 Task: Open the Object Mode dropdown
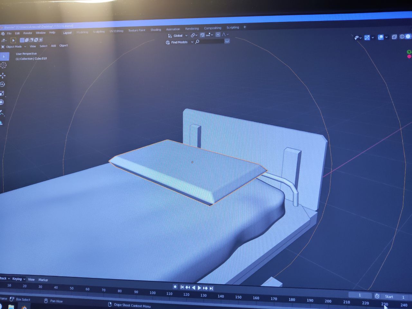click(14, 47)
